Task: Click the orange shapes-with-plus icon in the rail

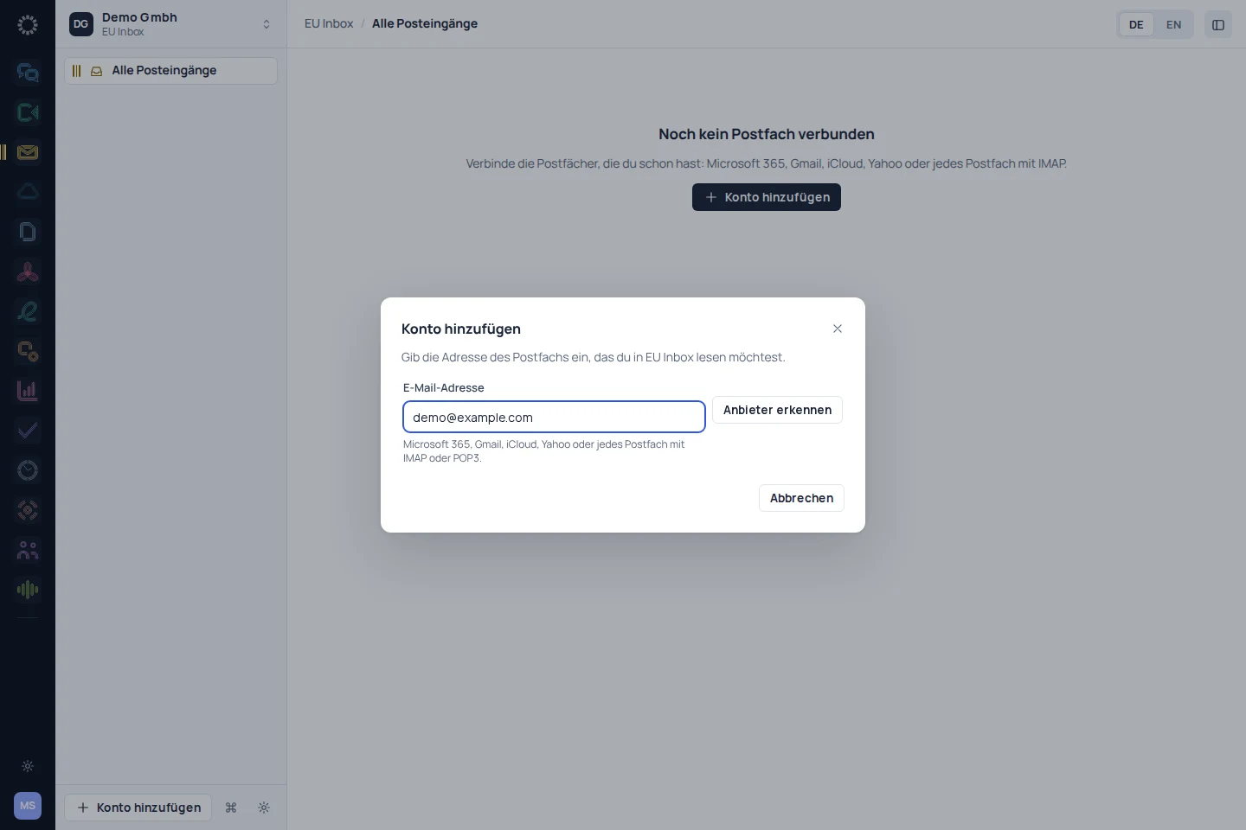Action: coord(28,351)
